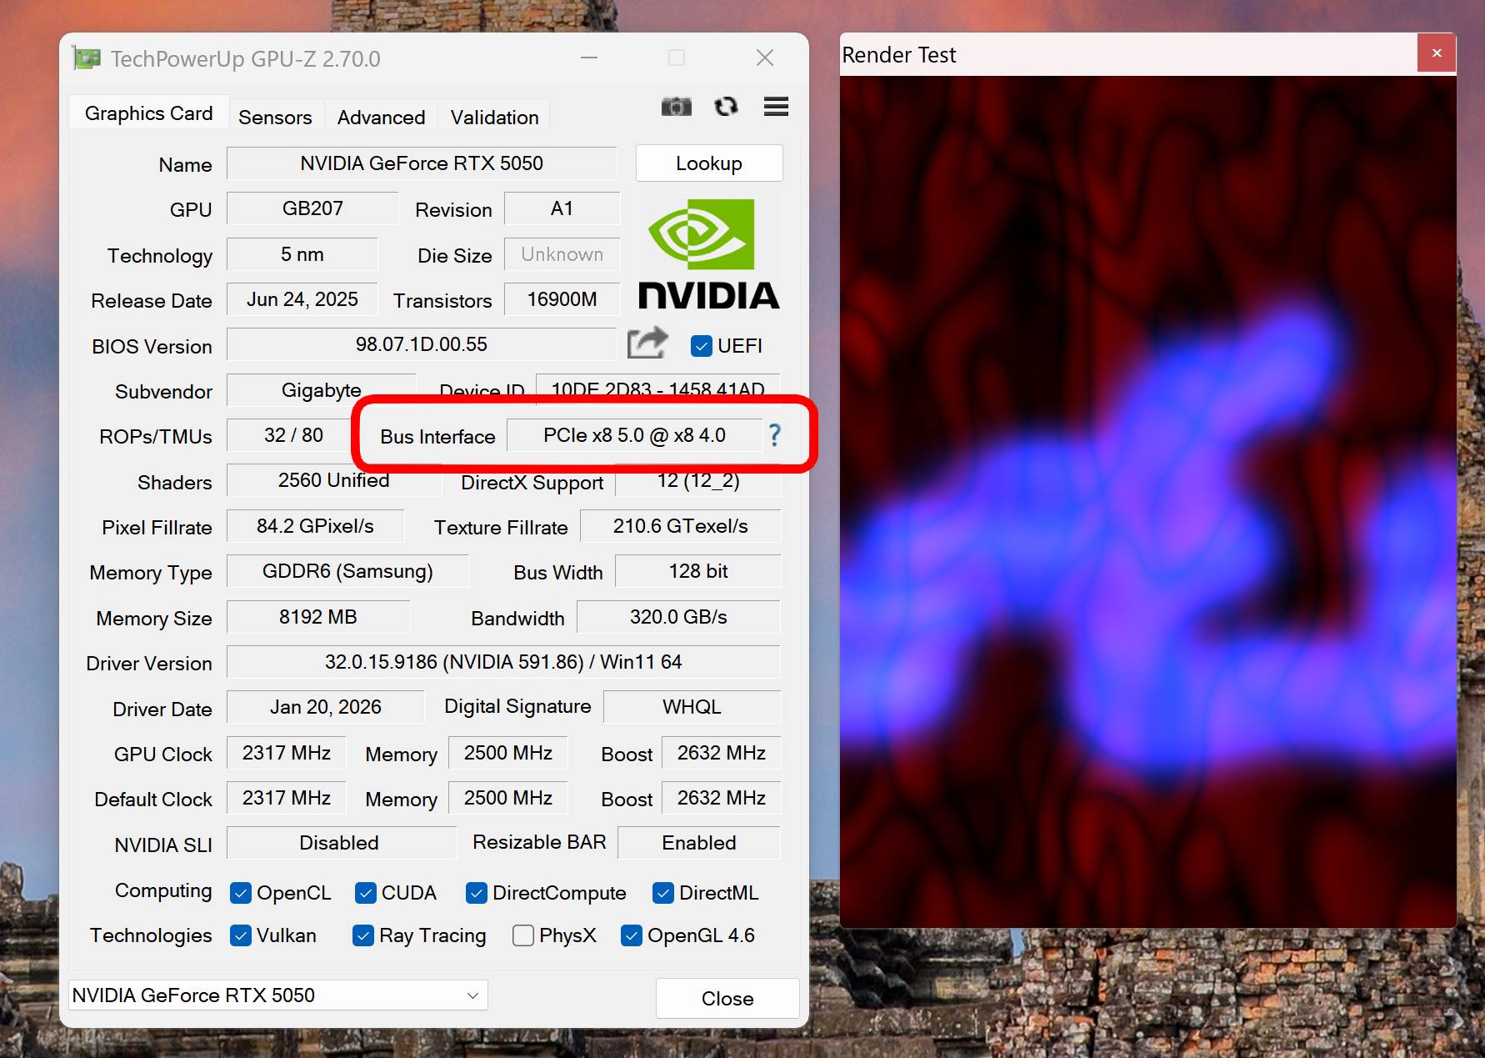
Task: Click the BIOS share/export arrow icon
Action: [x=647, y=343]
